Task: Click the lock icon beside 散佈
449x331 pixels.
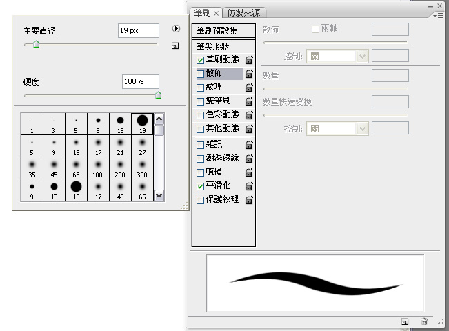Action: (x=249, y=74)
